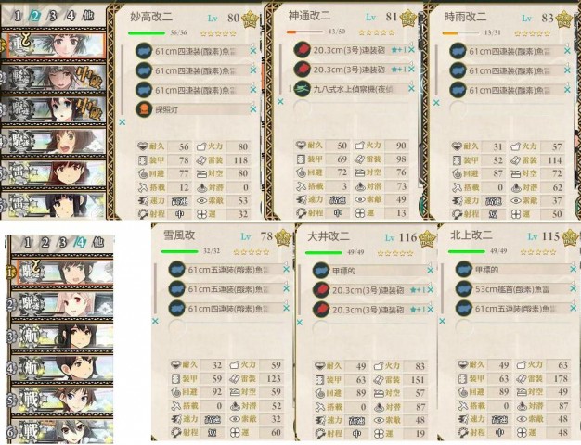
Task: Unequip all of 妙高改二's equipment with side X
Action: pos(123,121)
